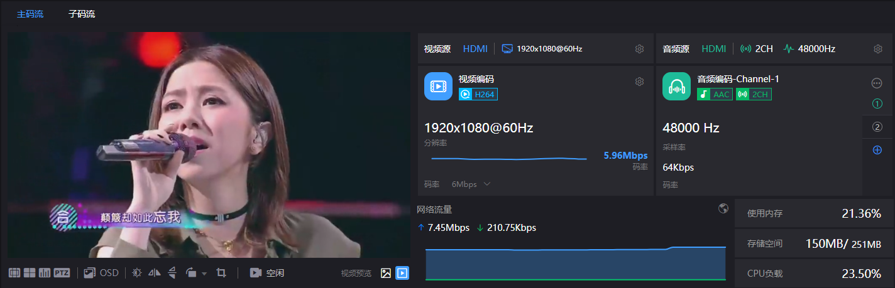Click the 2CH badge under audio encoding
Image resolution: width=895 pixels, height=288 pixels.
[x=754, y=94]
